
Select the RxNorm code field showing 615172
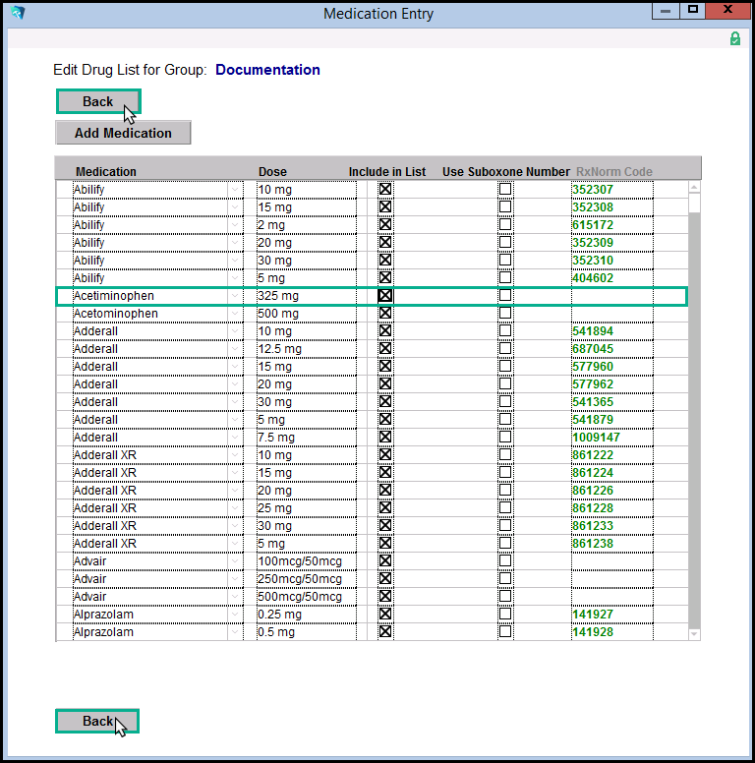(611, 225)
